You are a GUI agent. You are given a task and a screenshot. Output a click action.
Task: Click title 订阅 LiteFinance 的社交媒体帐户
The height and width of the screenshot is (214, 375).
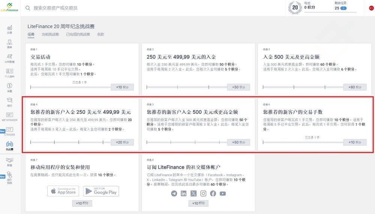pos(183,167)
